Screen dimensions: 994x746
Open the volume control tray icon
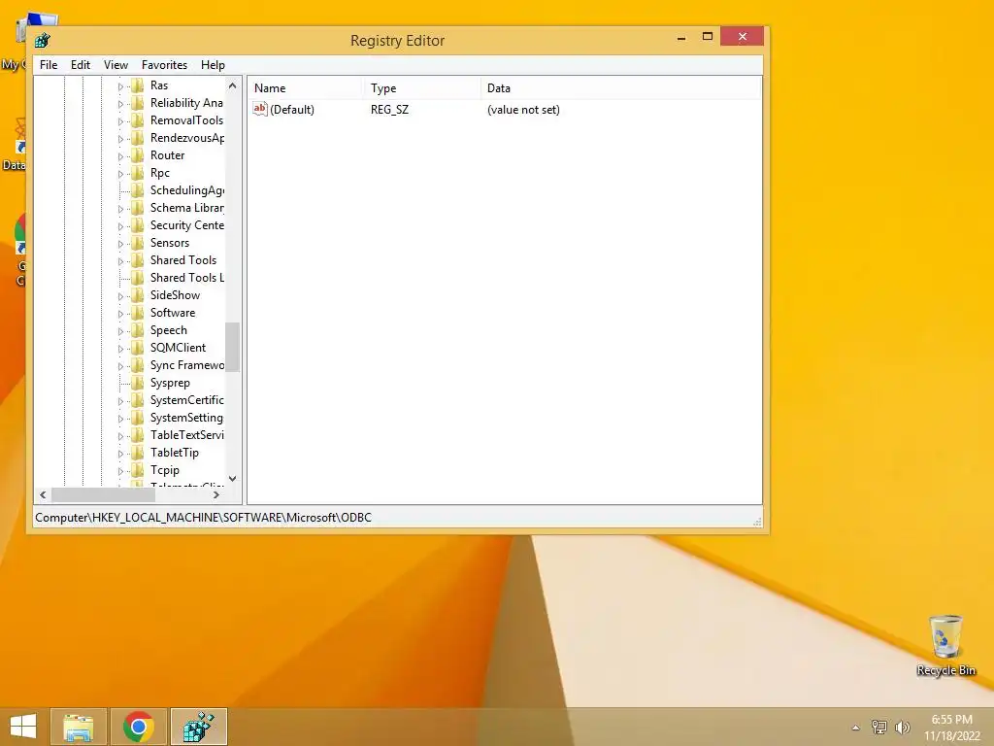tap(902, 728)
